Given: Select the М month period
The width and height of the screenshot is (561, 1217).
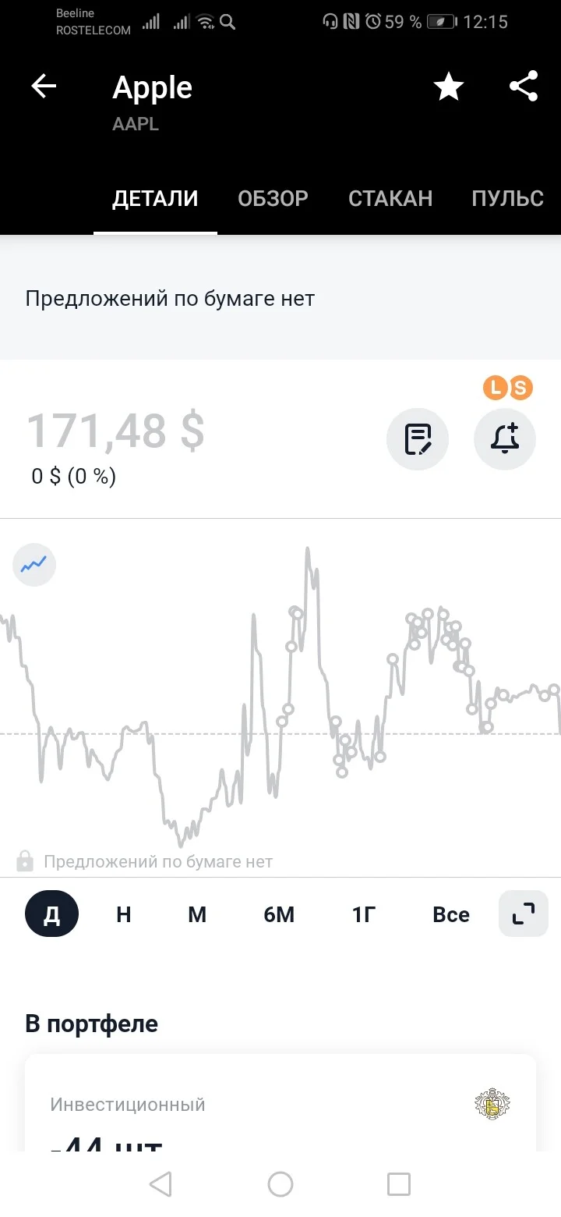Looking at the screenshot, I should click(197, 914).
